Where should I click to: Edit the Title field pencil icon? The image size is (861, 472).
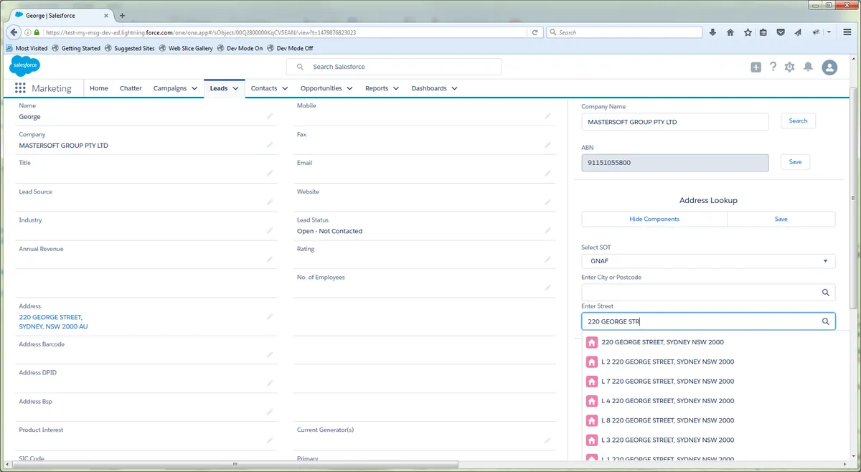(x=270, y=173)
